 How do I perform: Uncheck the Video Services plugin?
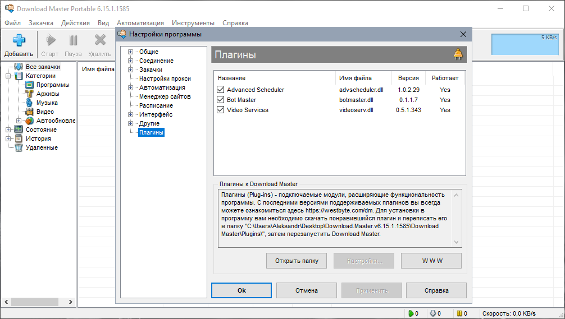(221, 110)
